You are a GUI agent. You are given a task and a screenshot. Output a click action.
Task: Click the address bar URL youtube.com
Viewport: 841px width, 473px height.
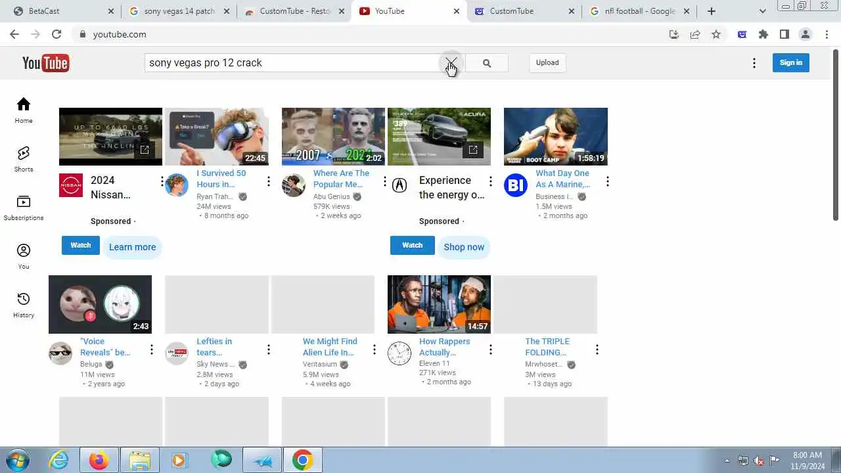[120, 34]
